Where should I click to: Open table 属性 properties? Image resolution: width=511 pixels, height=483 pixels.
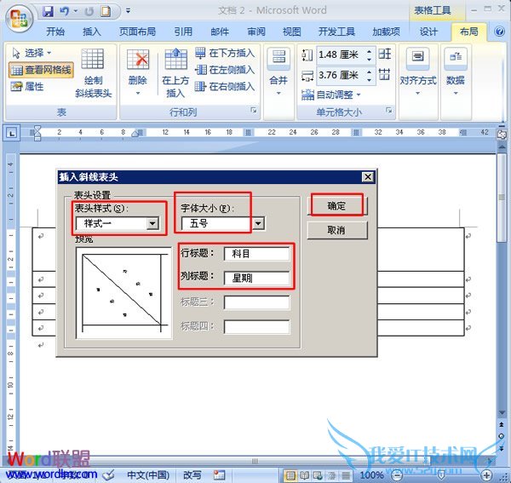pos(27,86)
